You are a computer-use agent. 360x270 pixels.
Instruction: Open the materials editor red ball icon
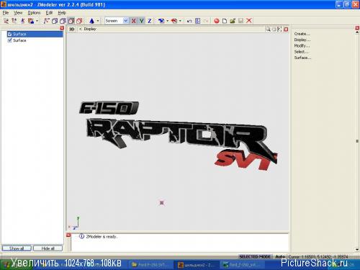pyautogui.click(x=217, y=21)
